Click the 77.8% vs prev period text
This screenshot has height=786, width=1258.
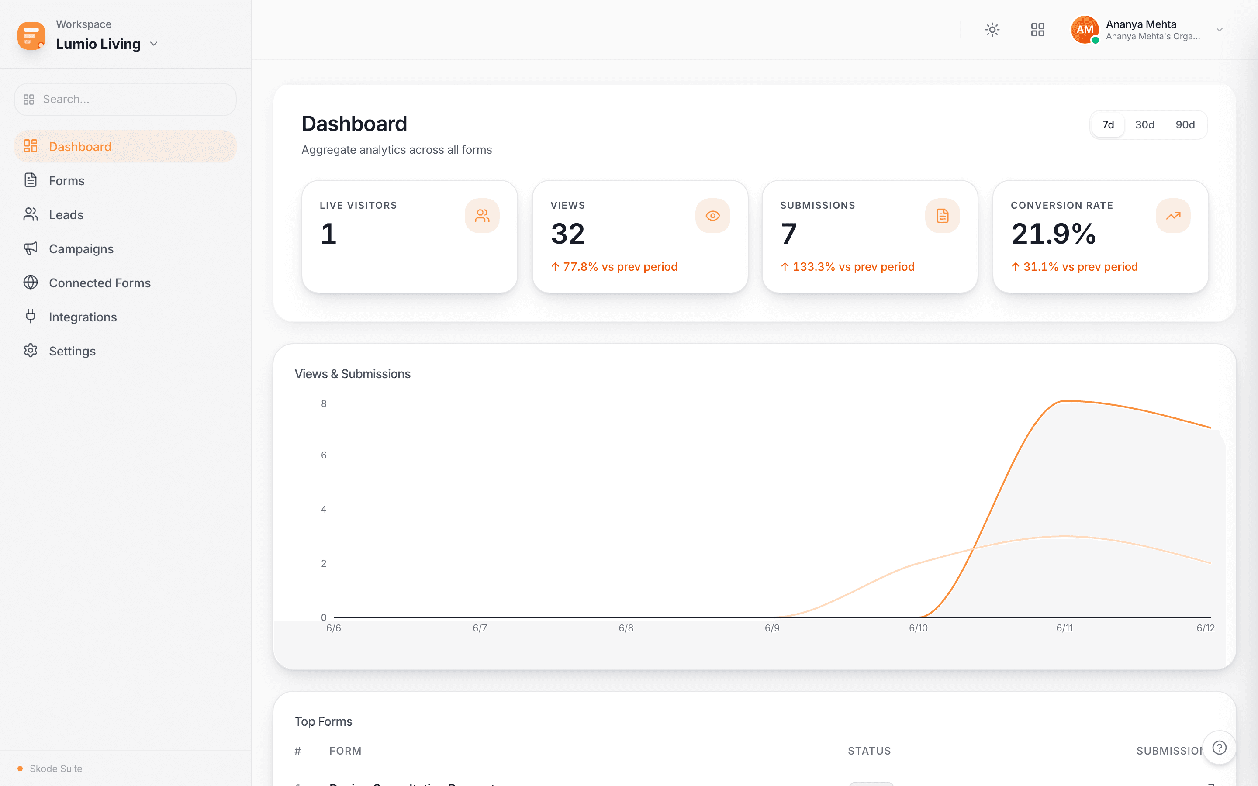point(614,267)
